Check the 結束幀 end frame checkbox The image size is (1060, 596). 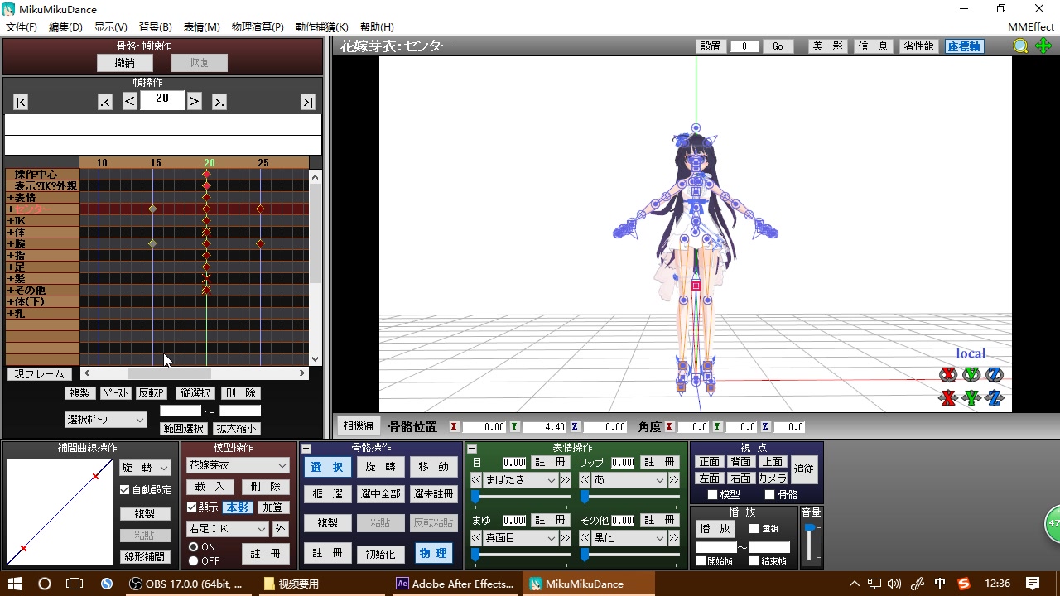[x=754, y=561]
